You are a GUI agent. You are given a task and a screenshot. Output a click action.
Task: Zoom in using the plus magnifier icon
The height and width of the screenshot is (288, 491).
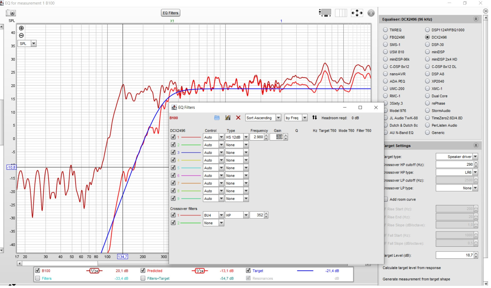21,28
